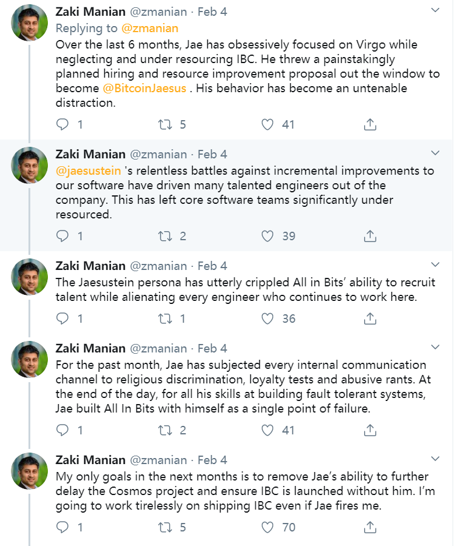The image size is (455, 546).
Task: Open the first tweet's dropdown caret menu
Action: pos(435,11)
